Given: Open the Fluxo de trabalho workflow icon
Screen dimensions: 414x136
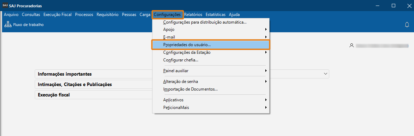Looking at the screenshot, I should pyautogui.click(x=8, y=25).
